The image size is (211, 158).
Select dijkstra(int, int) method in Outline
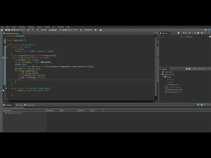[174, 90]
